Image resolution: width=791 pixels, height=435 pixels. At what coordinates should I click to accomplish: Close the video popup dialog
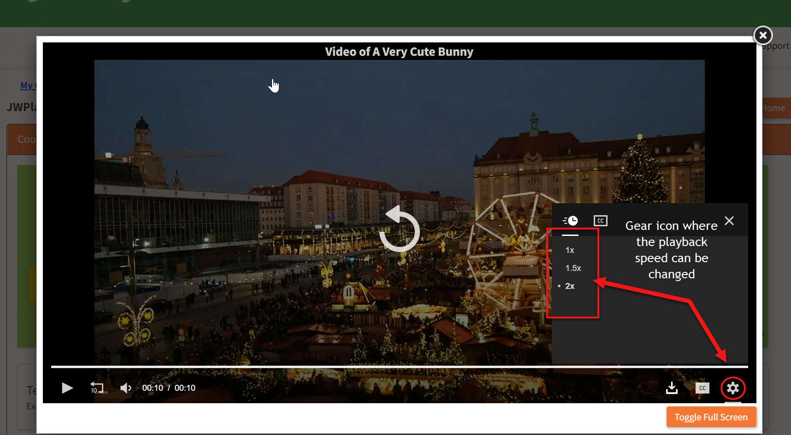click(x=763, y=35)
